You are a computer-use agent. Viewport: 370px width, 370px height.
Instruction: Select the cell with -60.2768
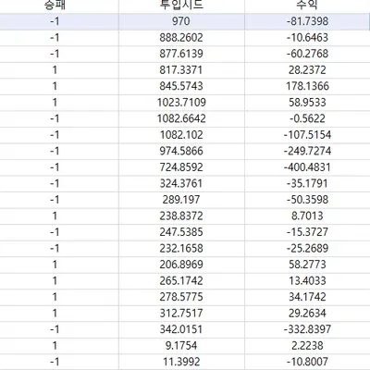(307, 54)
